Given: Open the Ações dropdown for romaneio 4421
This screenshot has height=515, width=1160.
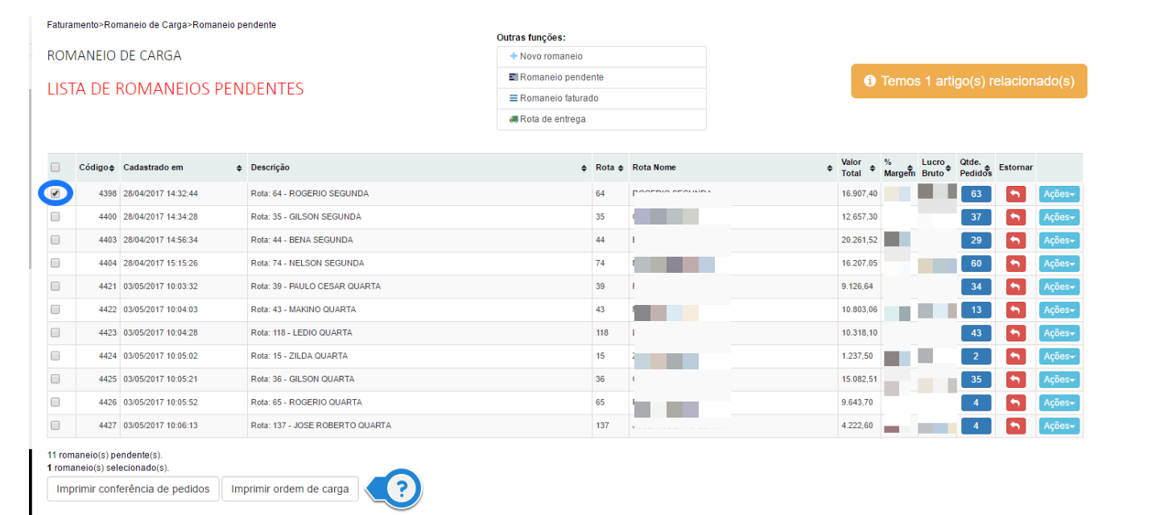Looking at the screenshot, I should pos(1059,287).
